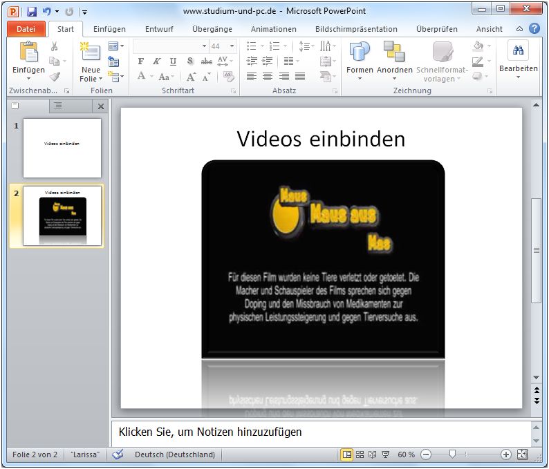This screenshot has height=469, width=549.
Task: Open the font size 44 dropdown
Action: click(x=232, y=46)
